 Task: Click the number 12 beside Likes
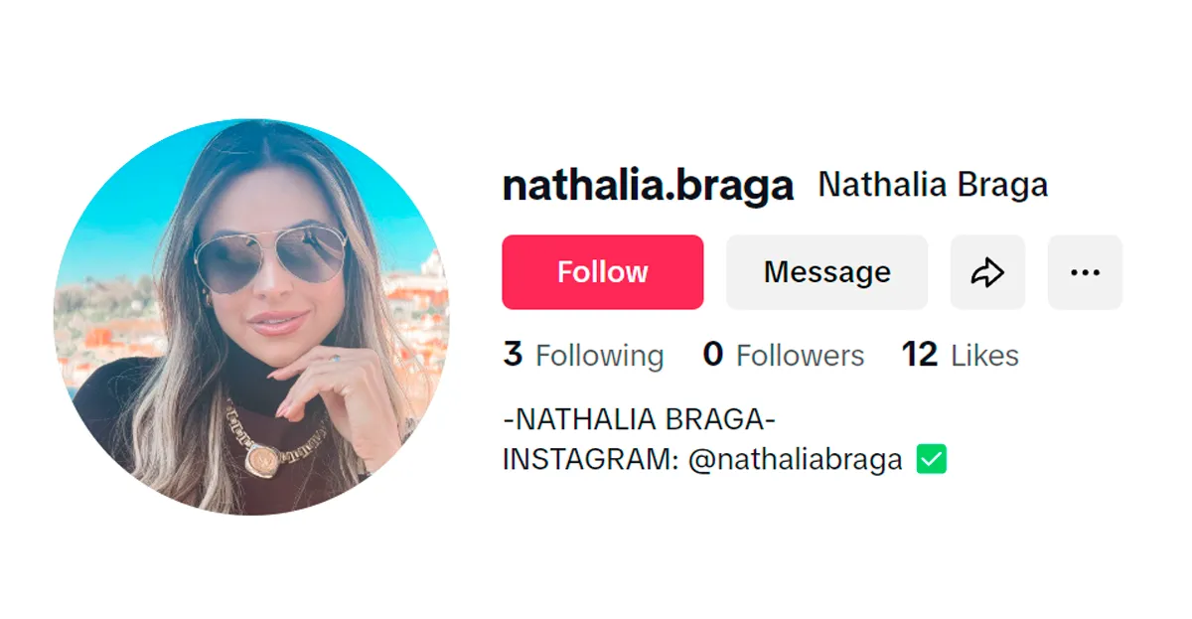click(x=920, y=355)
